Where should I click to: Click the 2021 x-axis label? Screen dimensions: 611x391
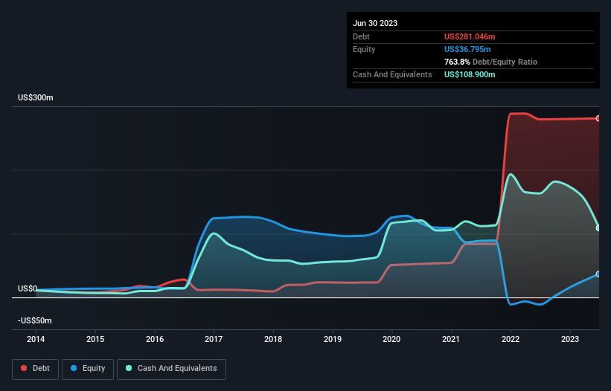click(x=451, y=339)
